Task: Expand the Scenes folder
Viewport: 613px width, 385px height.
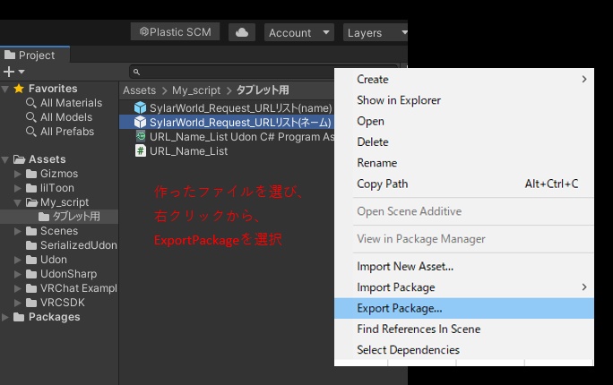Action: click(18, 231)
